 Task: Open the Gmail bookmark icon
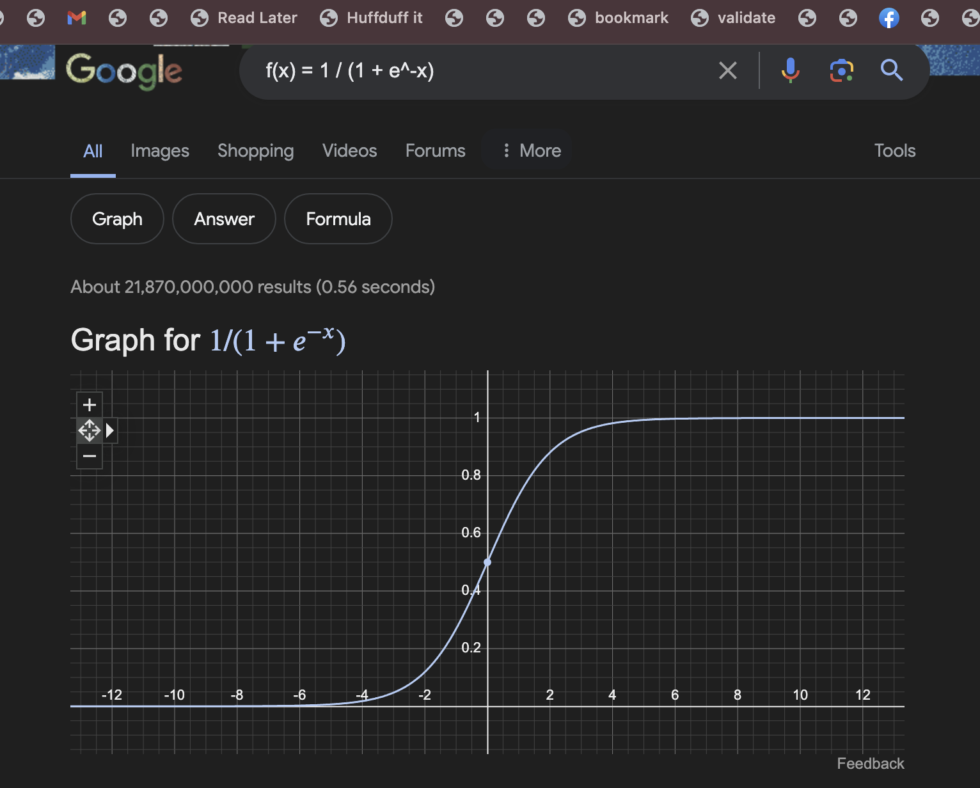coord(77,18)
